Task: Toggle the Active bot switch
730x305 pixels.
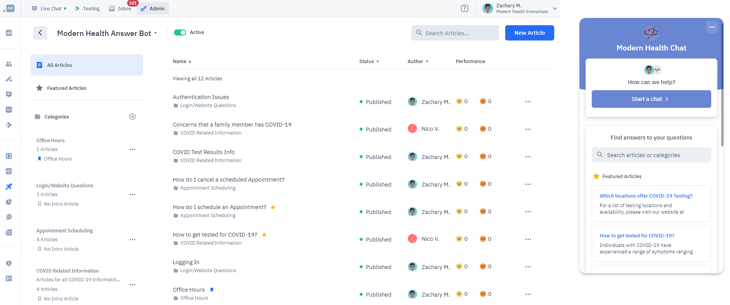Action: pyautogui.click(x=180, y=32)
